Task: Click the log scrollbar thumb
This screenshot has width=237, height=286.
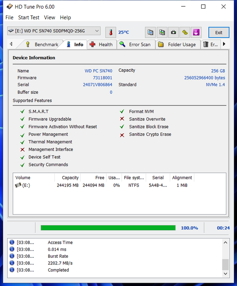Action: 225,265
